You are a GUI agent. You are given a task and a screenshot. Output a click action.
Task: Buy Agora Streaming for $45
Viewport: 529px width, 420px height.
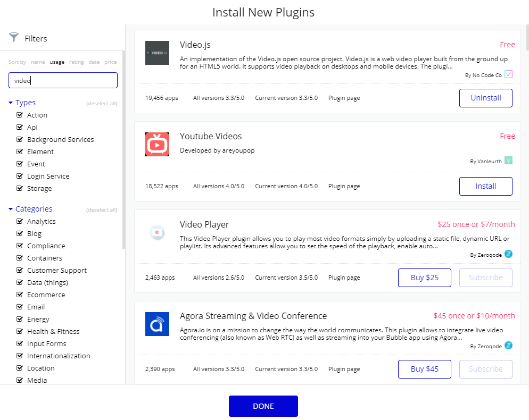click(x=424, y=369)
